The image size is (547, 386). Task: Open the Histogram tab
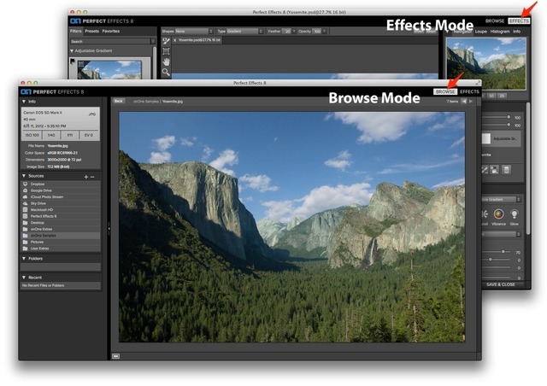click(x=500, y=32)
